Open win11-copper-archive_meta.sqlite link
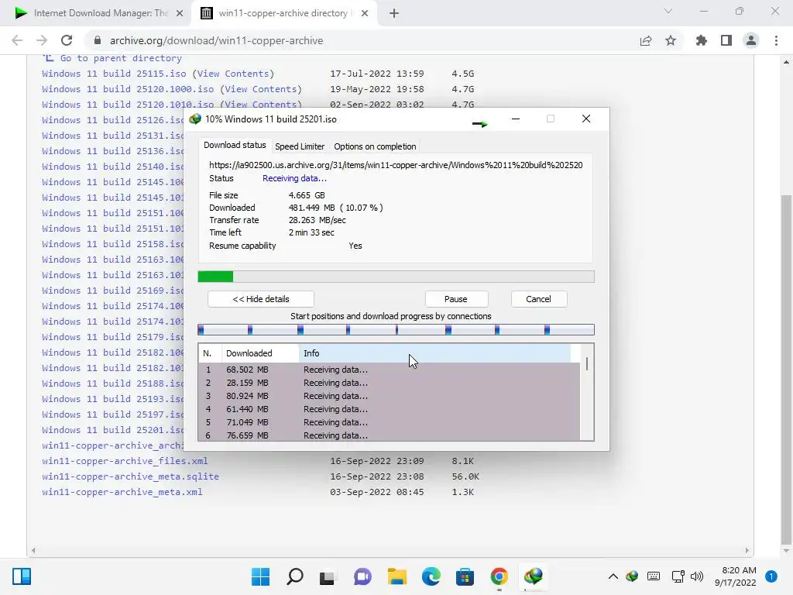The image size is (793, 595). (130, 476)
